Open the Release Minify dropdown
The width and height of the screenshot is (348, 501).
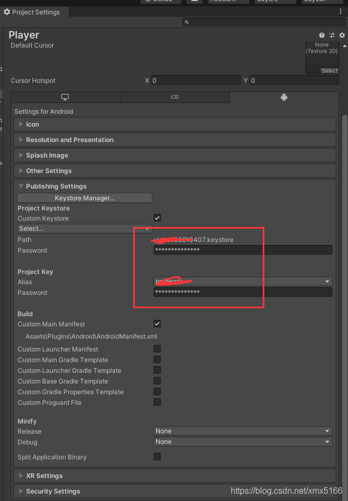coord(242,431)
